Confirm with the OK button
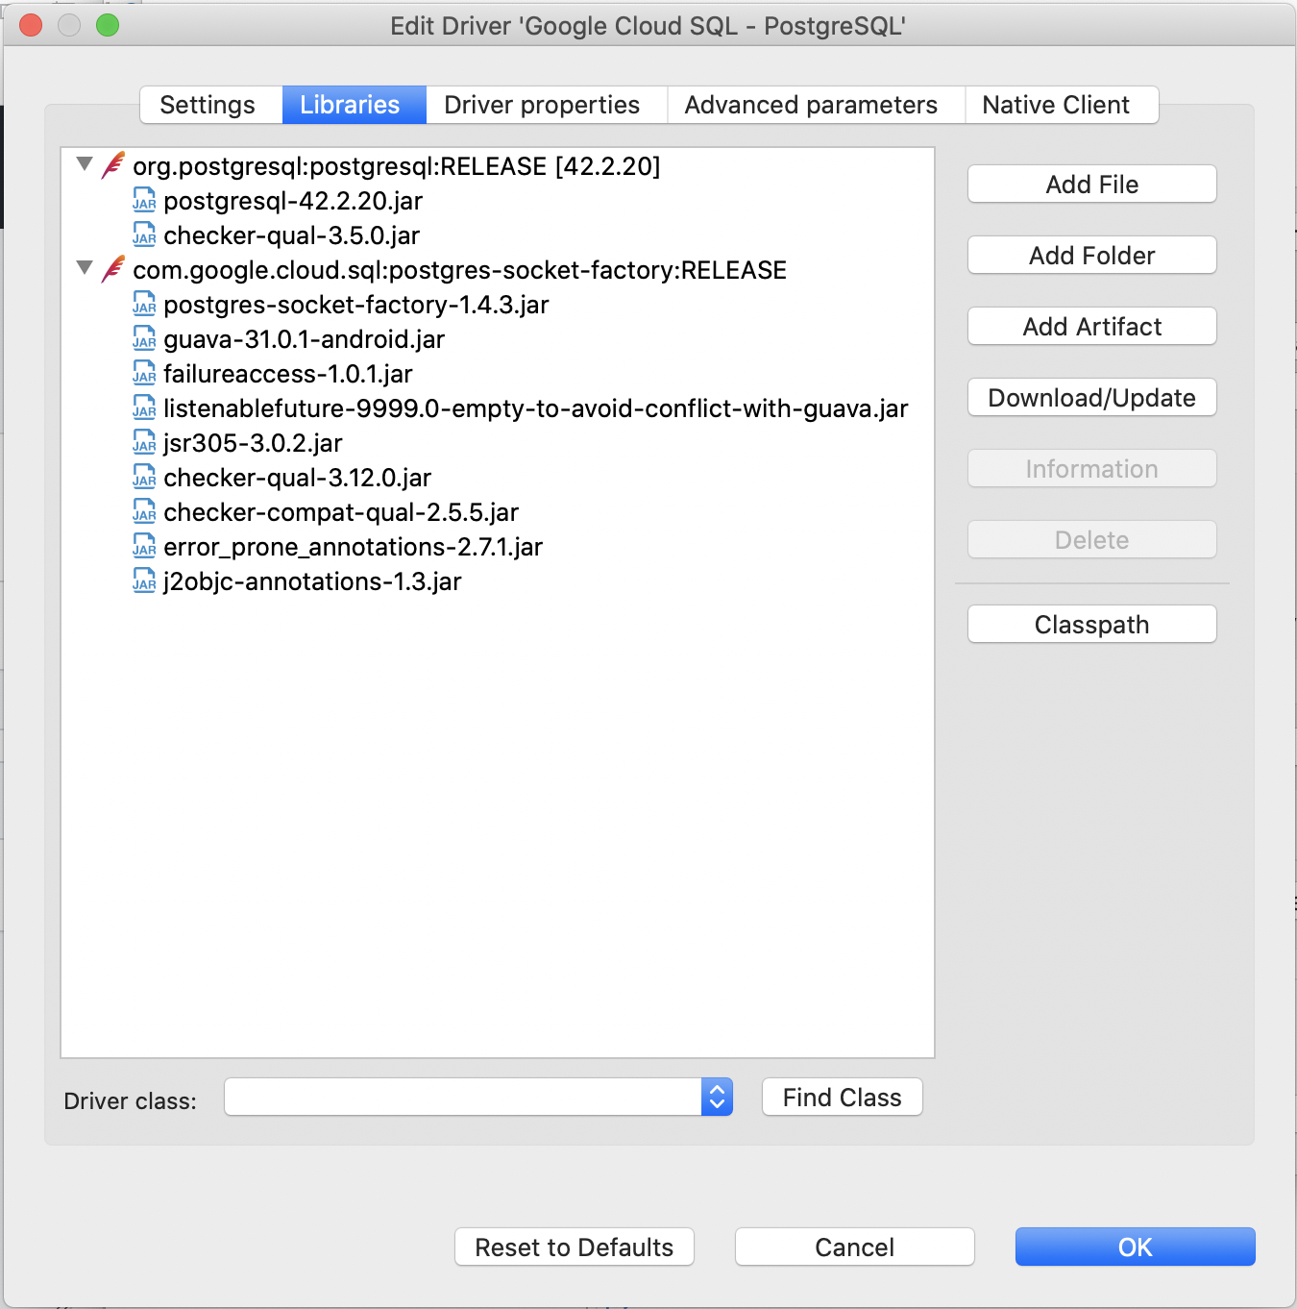The height and width of the screenshot is (1309, 1297). tap(1136, 1247)
